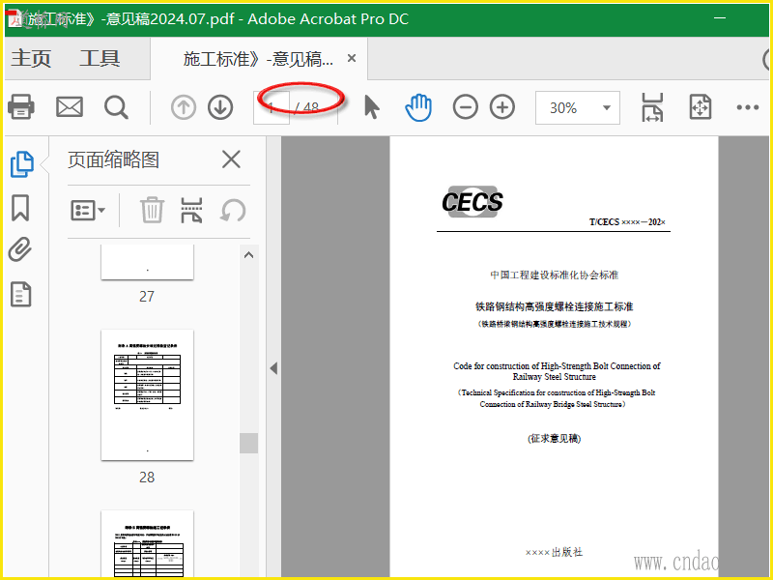Click the ××××出版社 publisher text

554,552
